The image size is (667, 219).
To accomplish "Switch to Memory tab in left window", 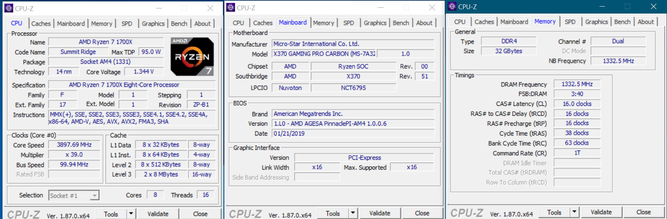I will 102,23.
